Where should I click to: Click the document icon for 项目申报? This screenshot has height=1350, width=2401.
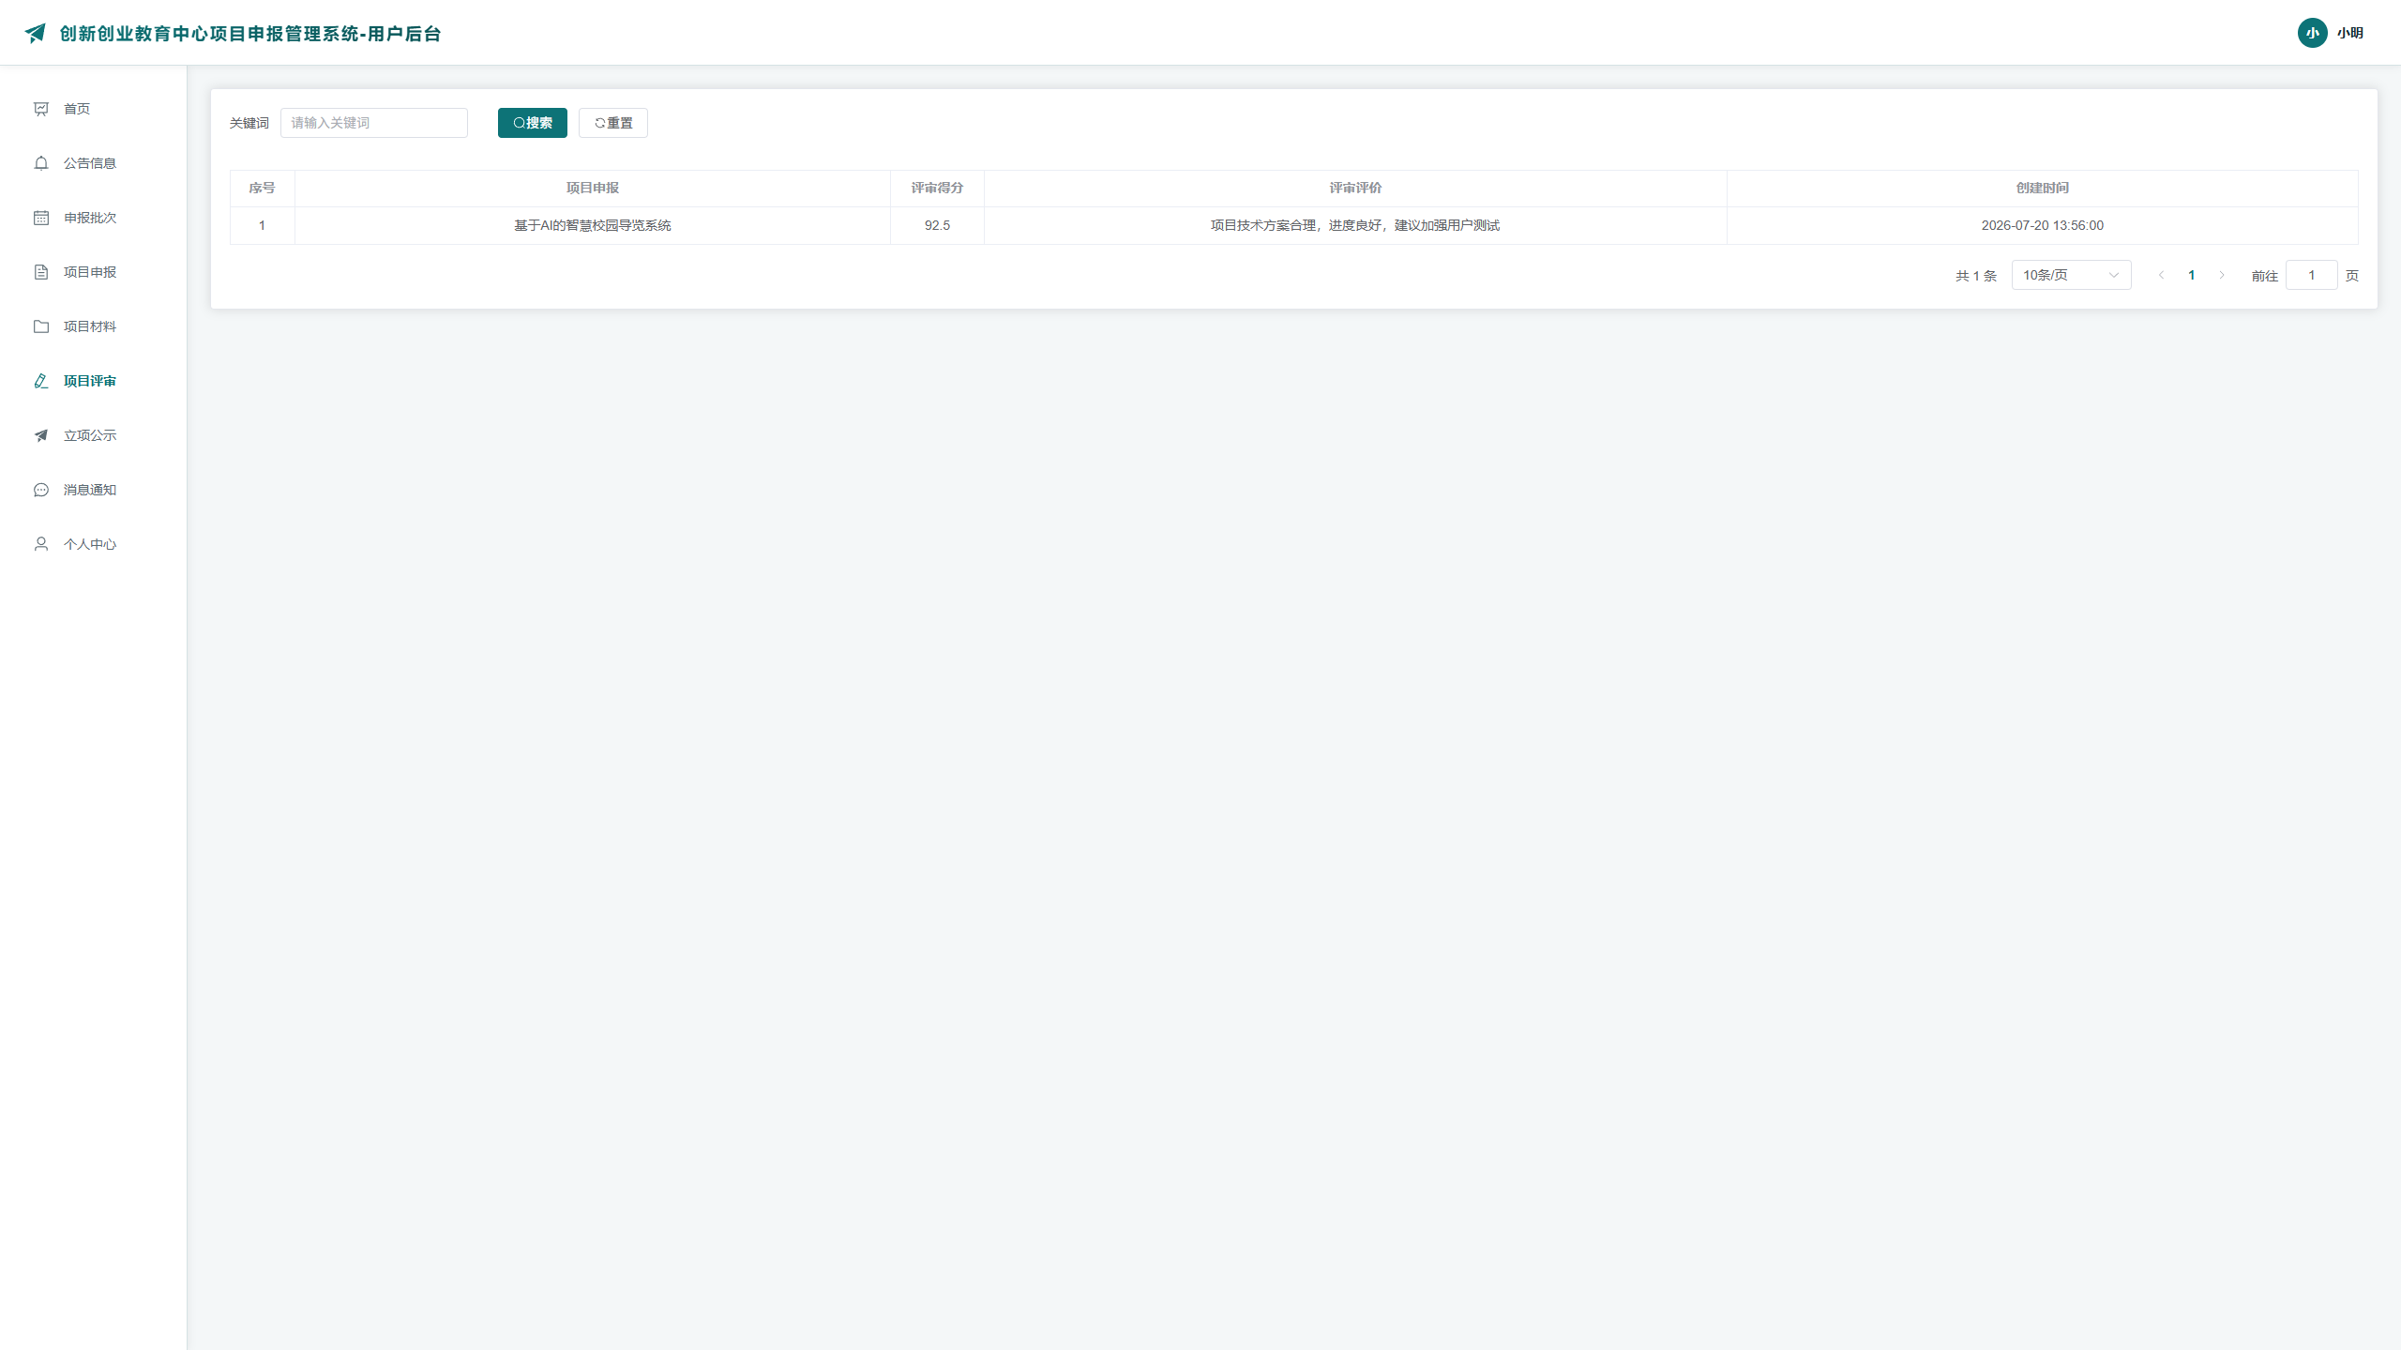tap(41, 272)
